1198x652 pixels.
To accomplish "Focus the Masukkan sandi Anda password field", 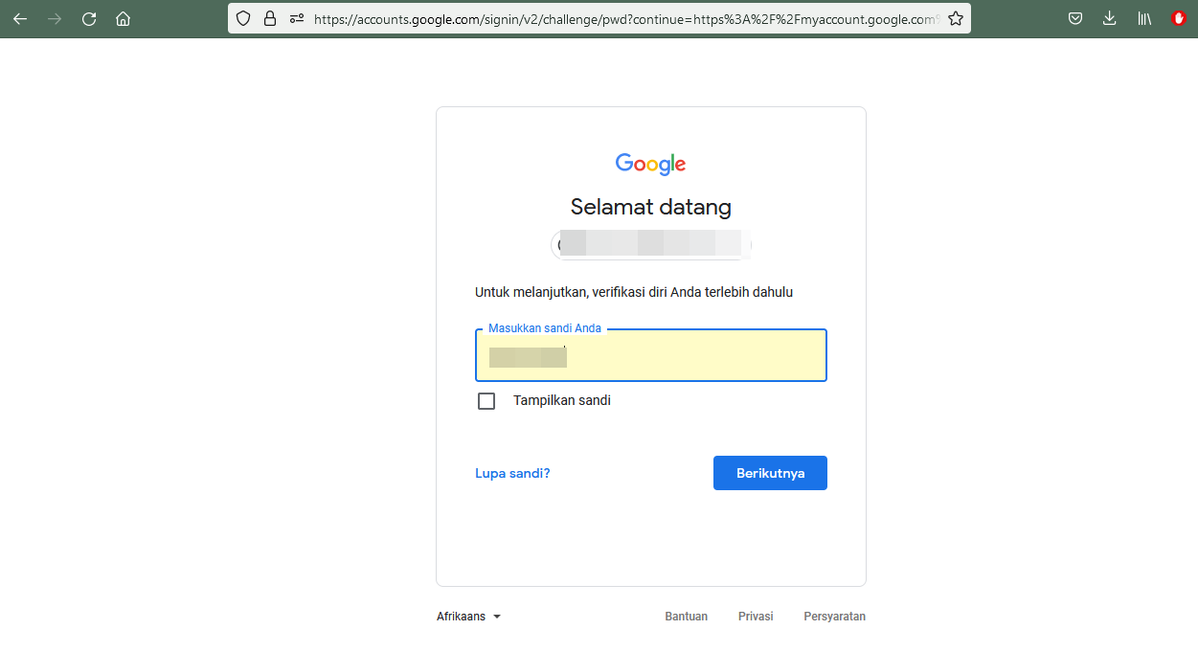I will (651, 355).
